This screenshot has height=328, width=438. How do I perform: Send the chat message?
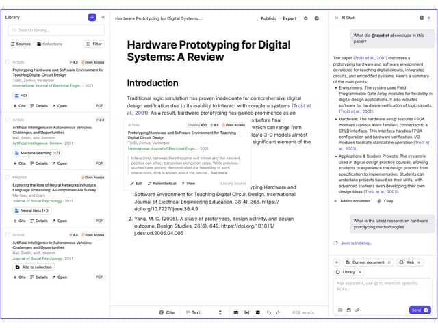(x=420, y=310)
